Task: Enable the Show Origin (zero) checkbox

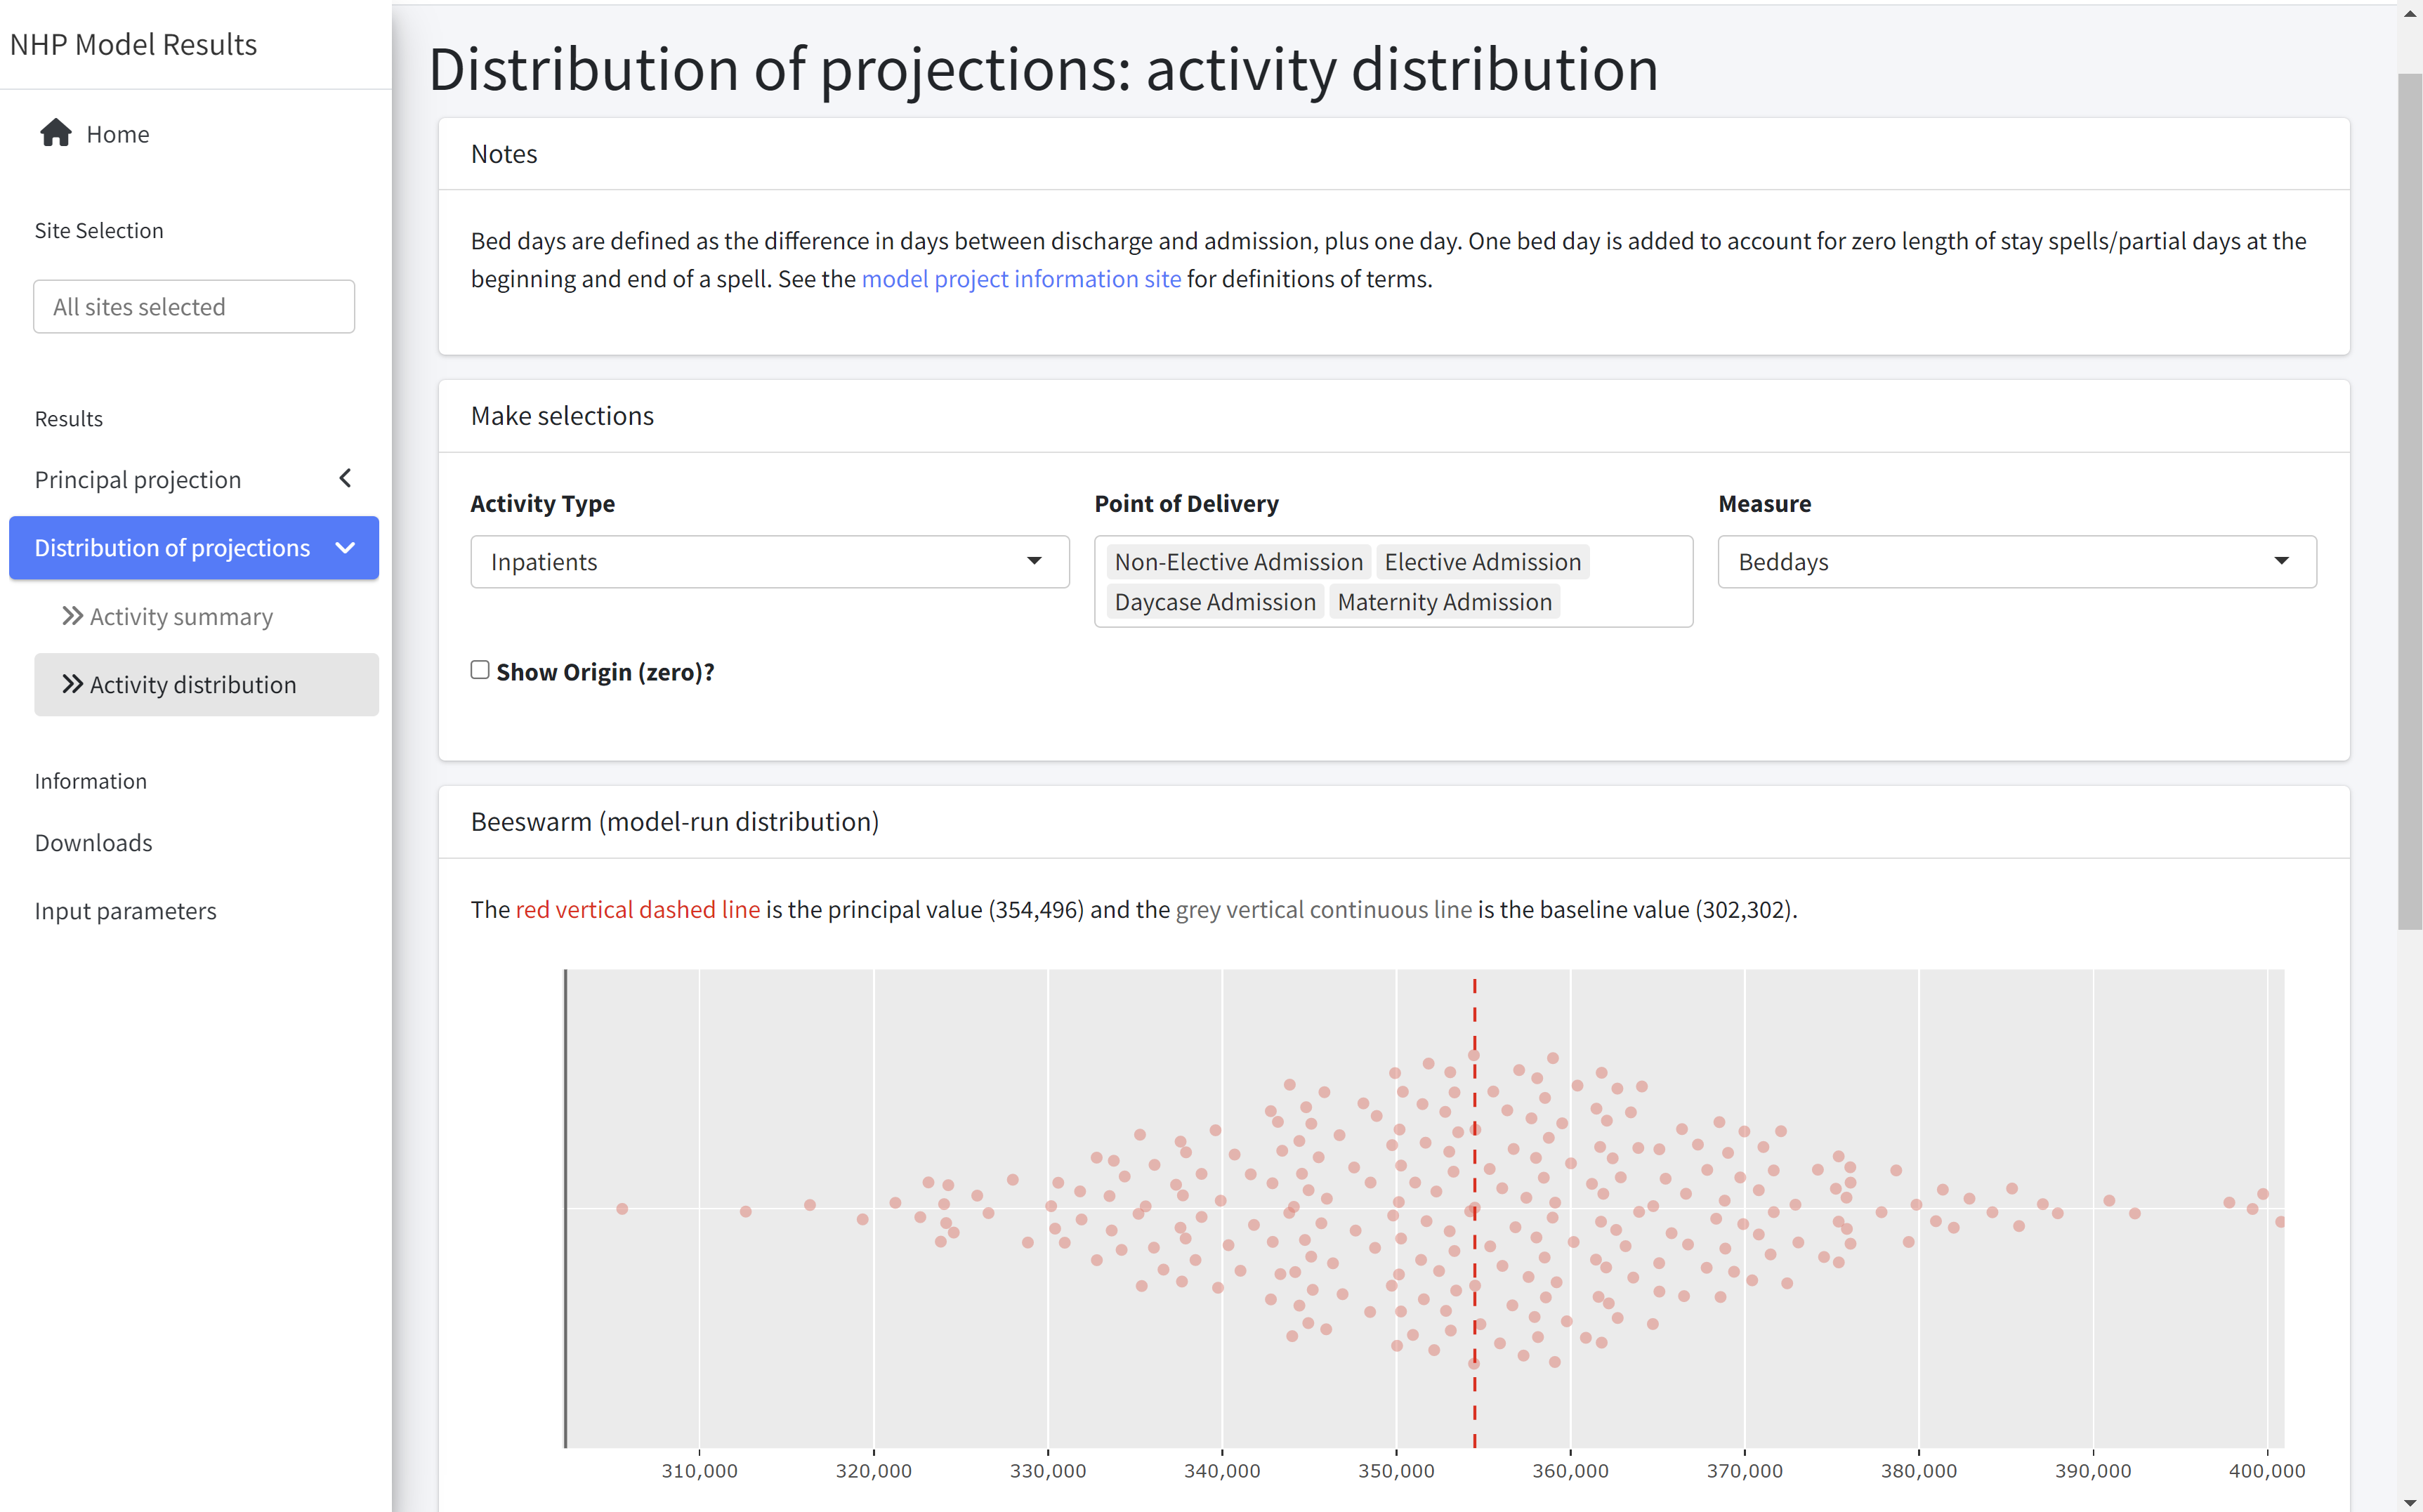Action: point(480,669)
